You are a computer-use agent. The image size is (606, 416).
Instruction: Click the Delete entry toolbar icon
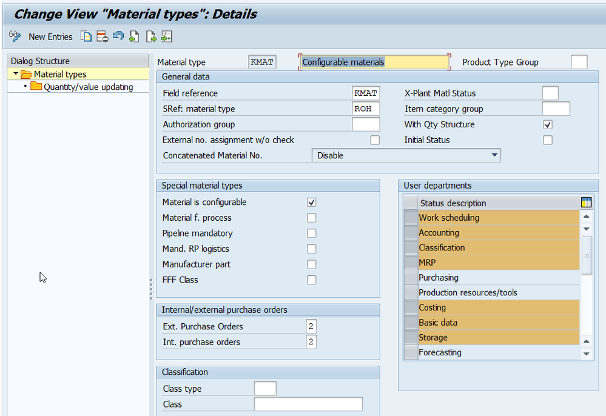[x=103, y=36]
